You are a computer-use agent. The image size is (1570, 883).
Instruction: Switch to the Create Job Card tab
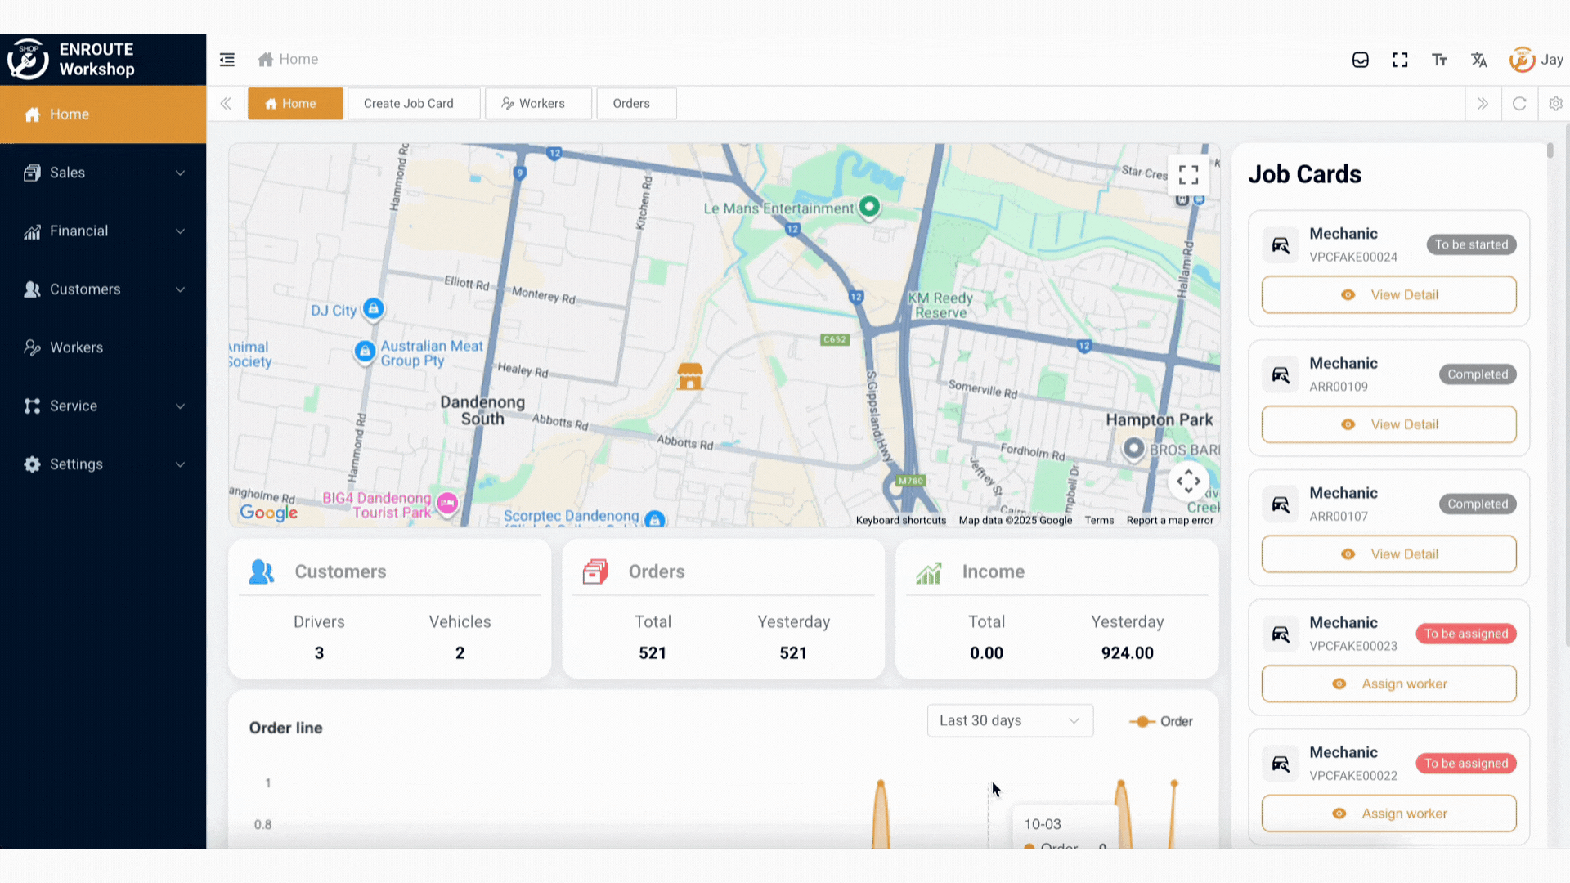tap(408, 104)
